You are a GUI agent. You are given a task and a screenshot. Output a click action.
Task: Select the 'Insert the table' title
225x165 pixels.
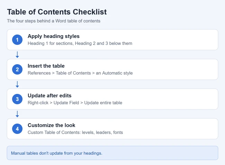tap(46, 66)
